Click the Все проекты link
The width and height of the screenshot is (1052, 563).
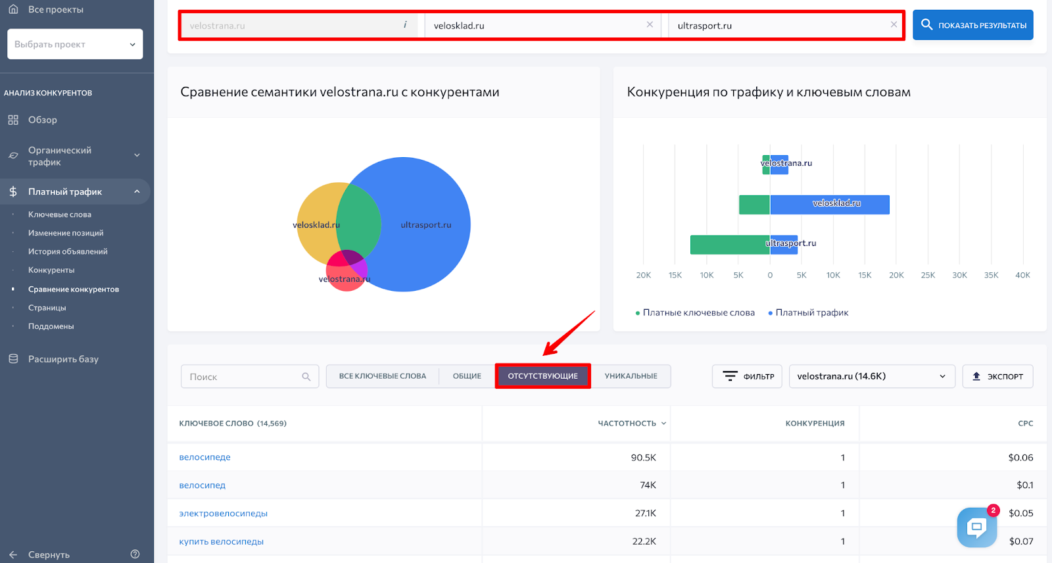(56, 9)
